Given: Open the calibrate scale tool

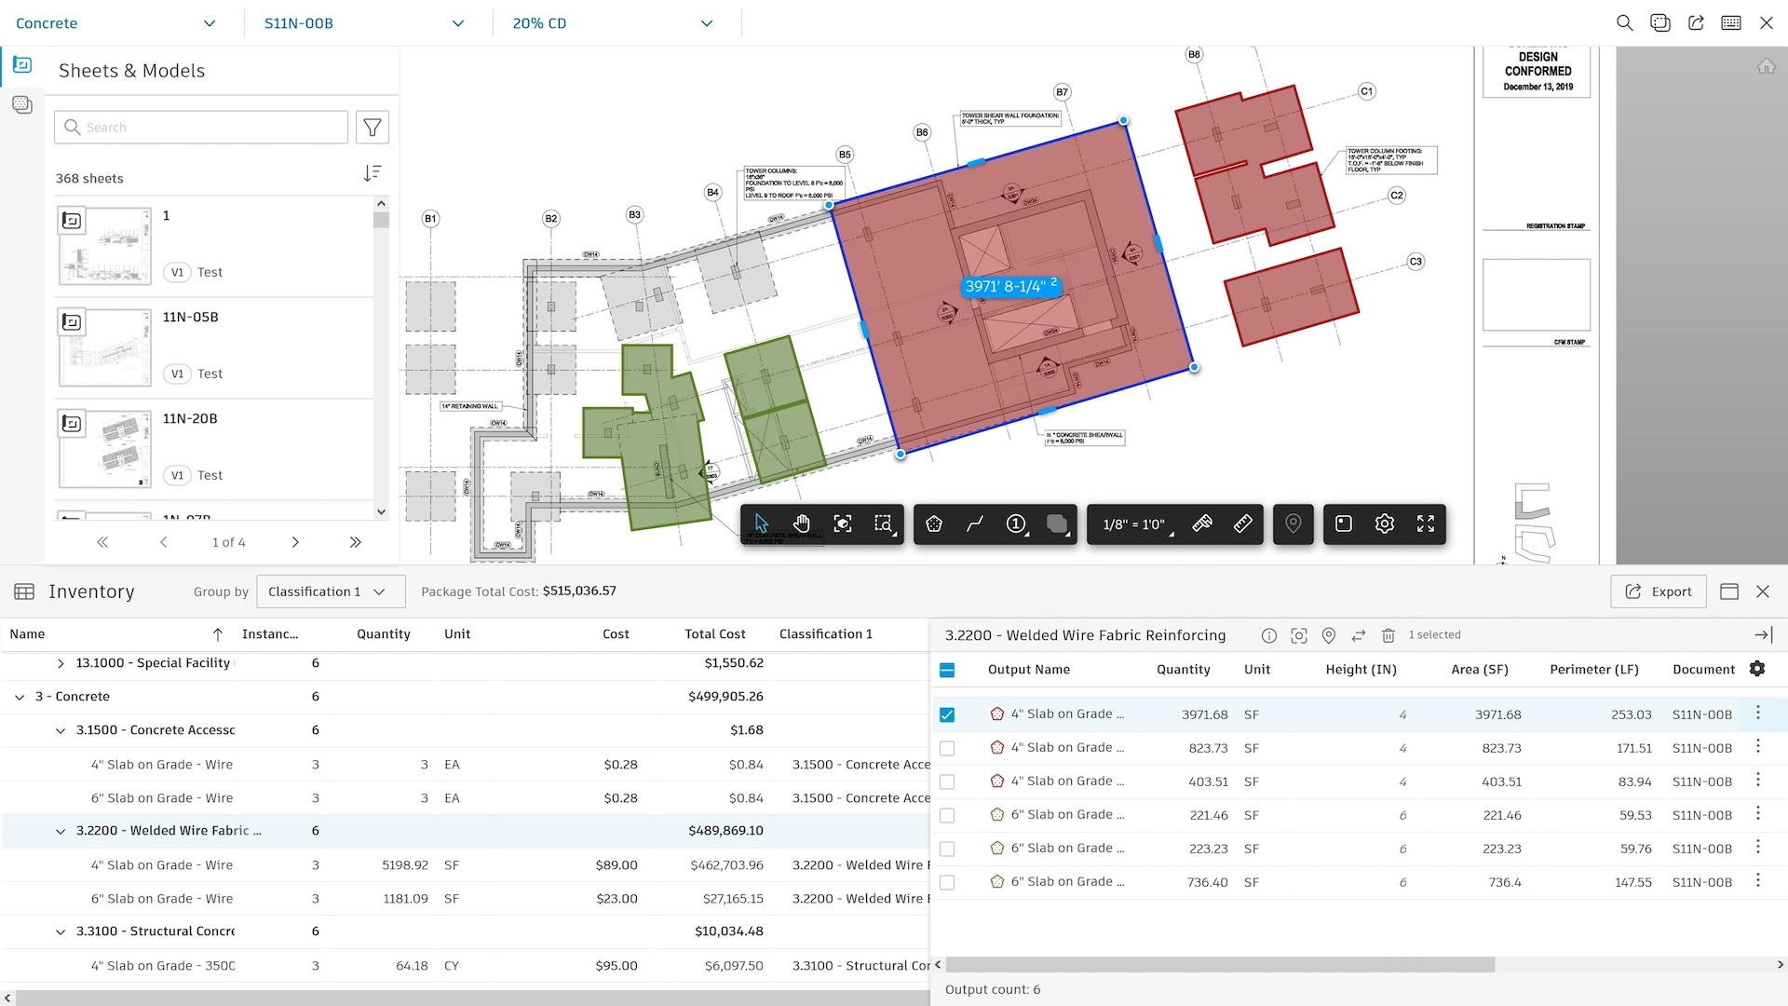Looking at the screenshot, I should (x=1202, y=523).
